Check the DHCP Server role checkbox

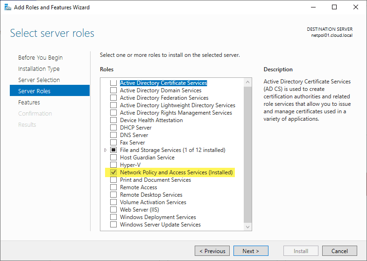(x=113, y=128)
